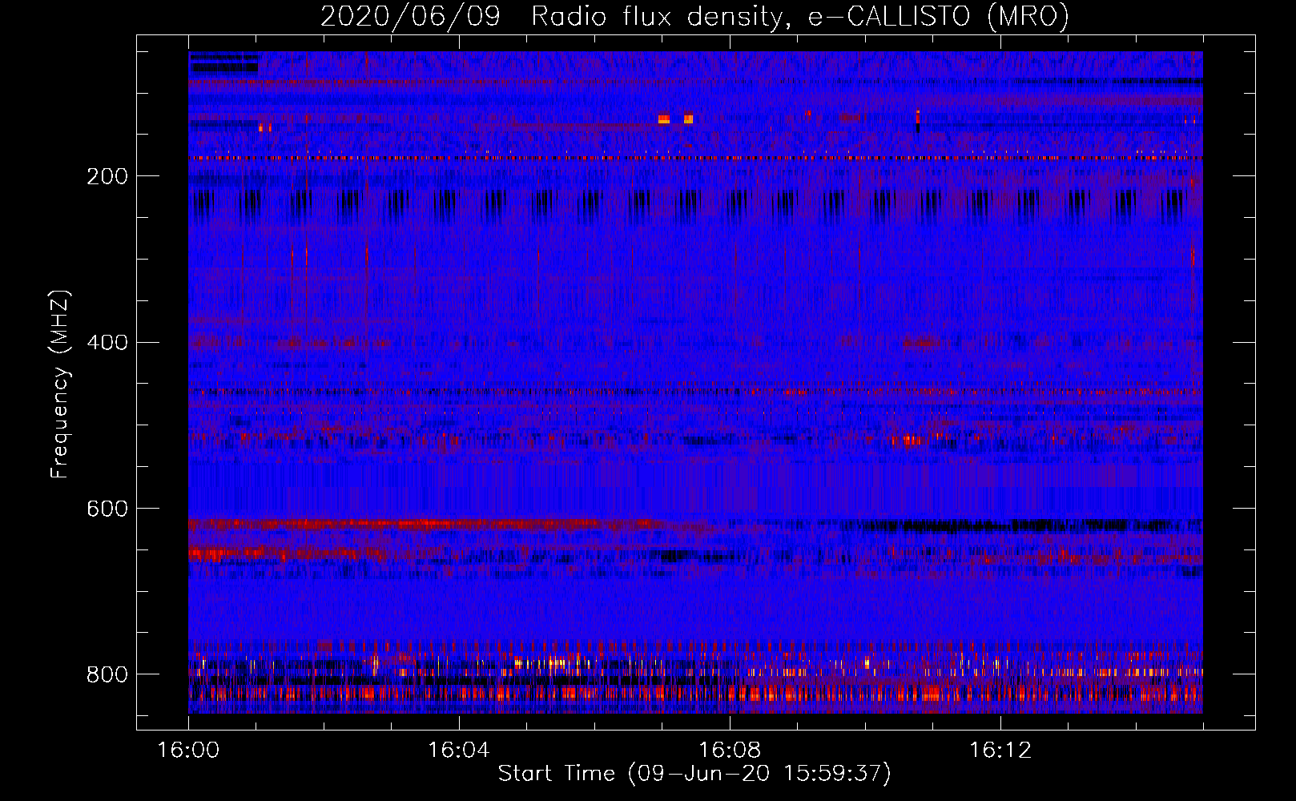Click the 16:08 time tick label
This screenshot has width=1296, height=801.
point(730,751)
